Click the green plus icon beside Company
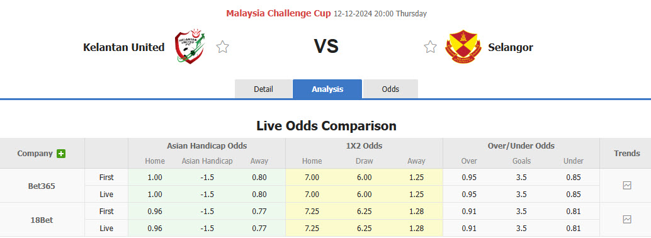Image resolution: width=651 pixels, height=238 pixels. click(61, 154)
